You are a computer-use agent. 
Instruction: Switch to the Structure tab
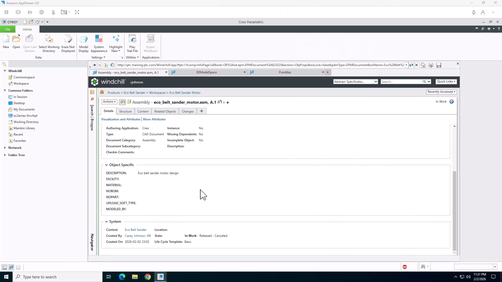pyautogui.click(x=125, y=111)
